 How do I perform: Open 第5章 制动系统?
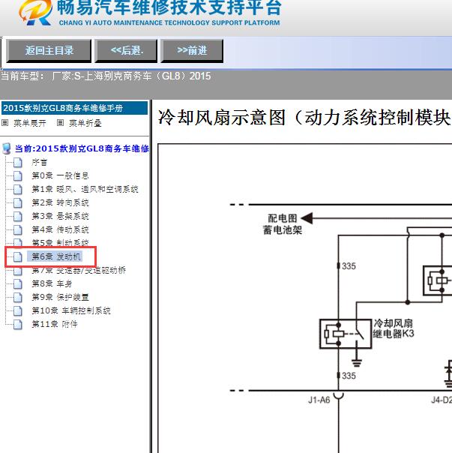[x=60, y=242]
